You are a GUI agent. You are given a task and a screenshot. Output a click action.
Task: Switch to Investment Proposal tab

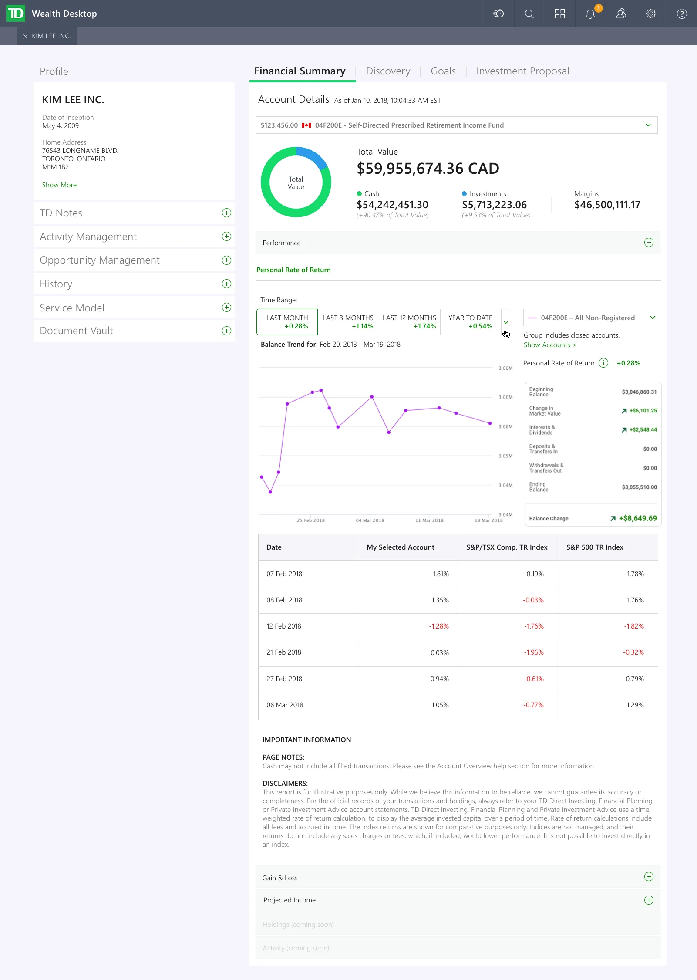[x=522, y=71]
